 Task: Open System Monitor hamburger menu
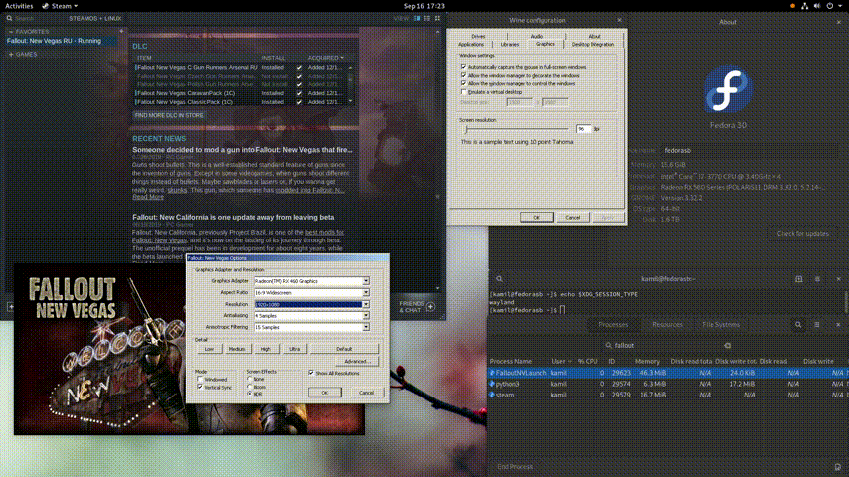[x=816, y=325]
